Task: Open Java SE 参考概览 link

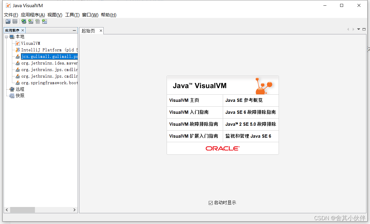Action: click(244, 100)
